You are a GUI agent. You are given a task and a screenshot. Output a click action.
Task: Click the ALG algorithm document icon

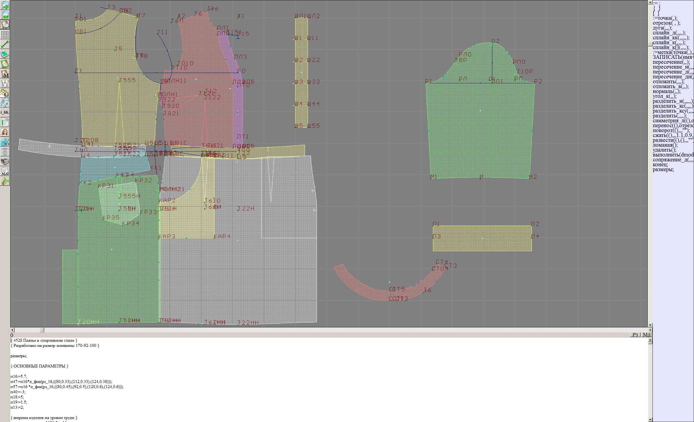pos(5,171)
